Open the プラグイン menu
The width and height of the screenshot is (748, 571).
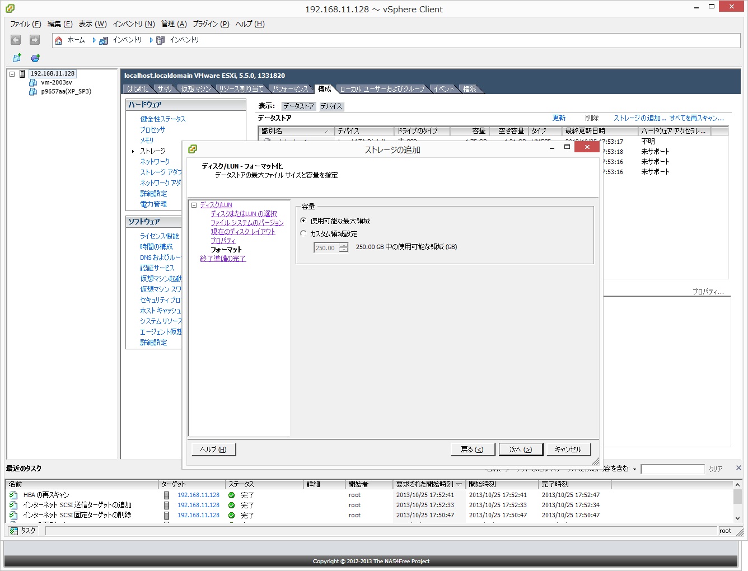click(x=211, y=24)
